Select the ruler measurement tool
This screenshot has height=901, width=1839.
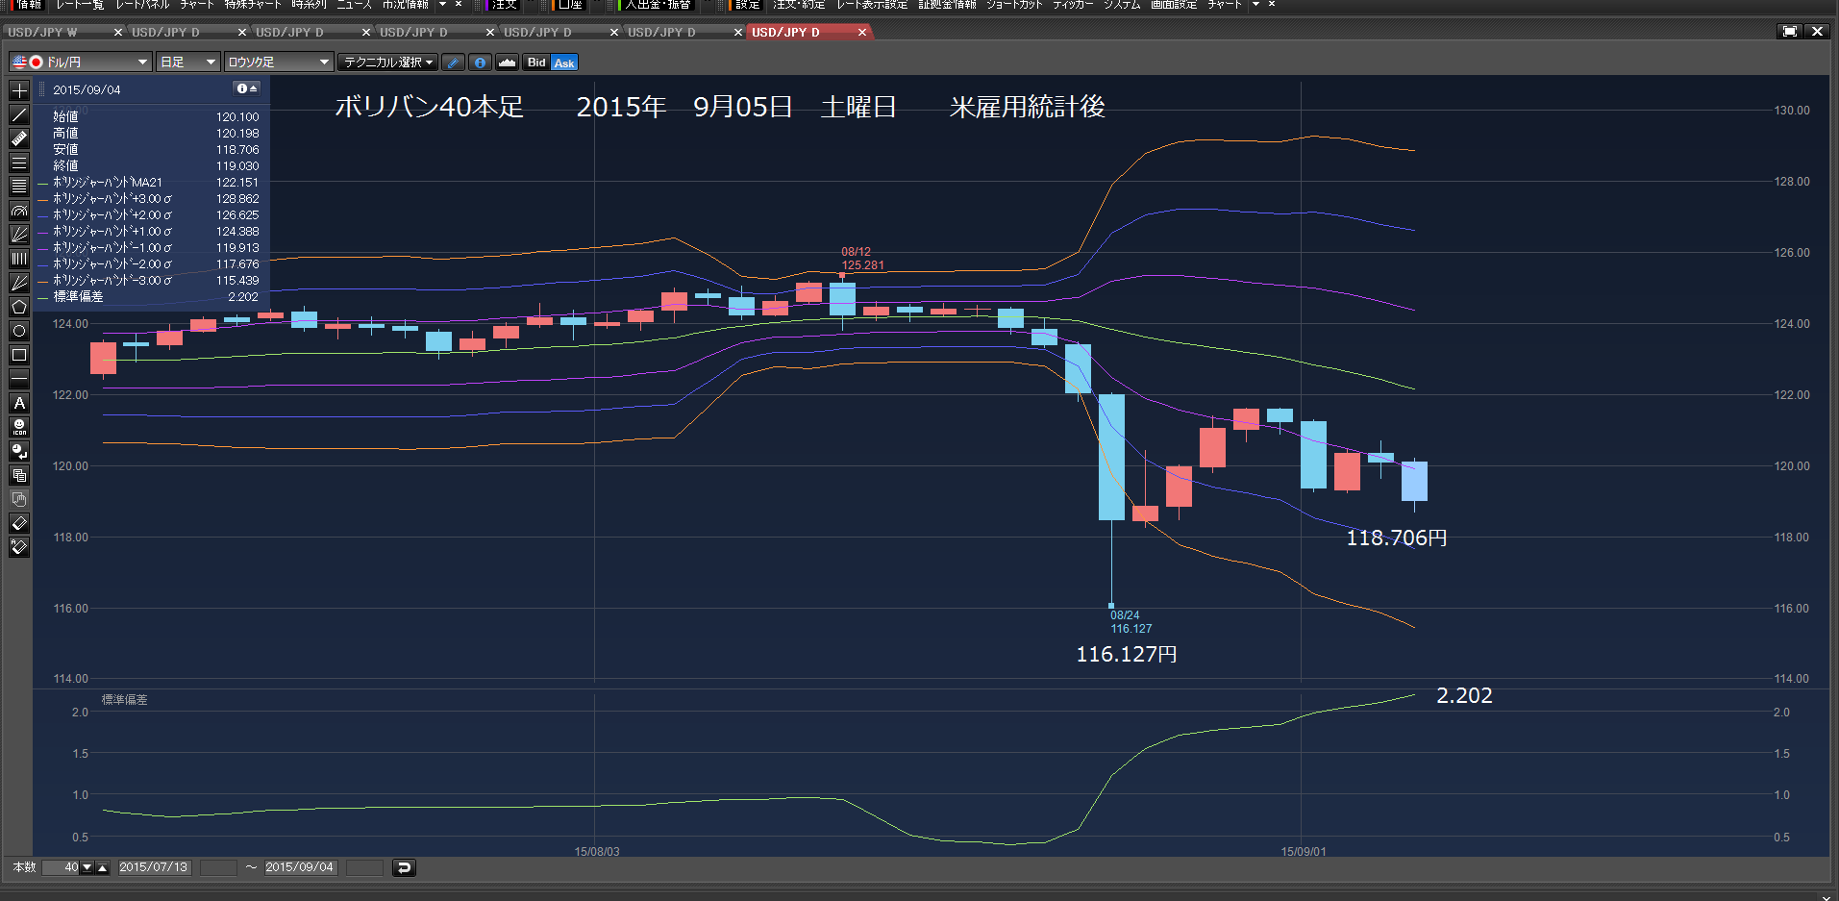pyautogui.click(x=18, y=138)
